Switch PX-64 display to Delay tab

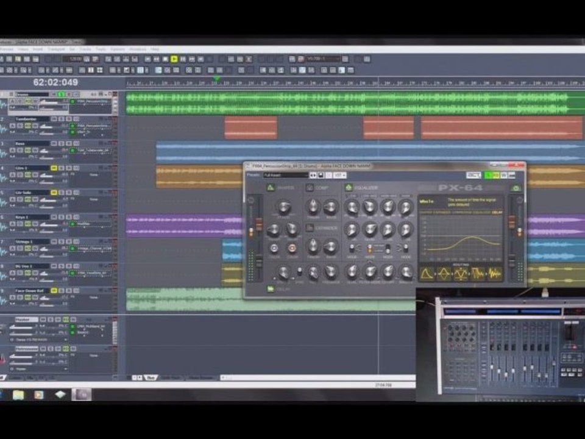497,212
